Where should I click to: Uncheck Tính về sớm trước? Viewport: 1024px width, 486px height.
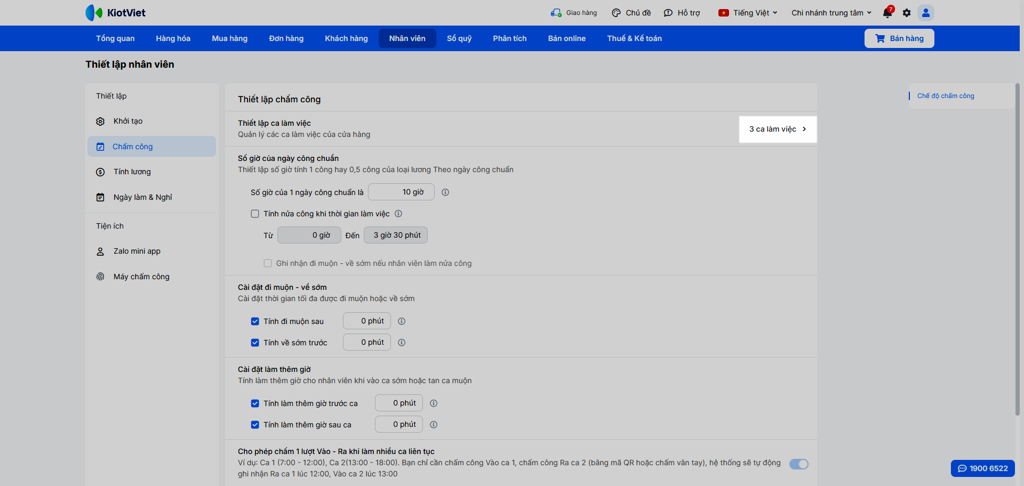(x=255, y=343)
